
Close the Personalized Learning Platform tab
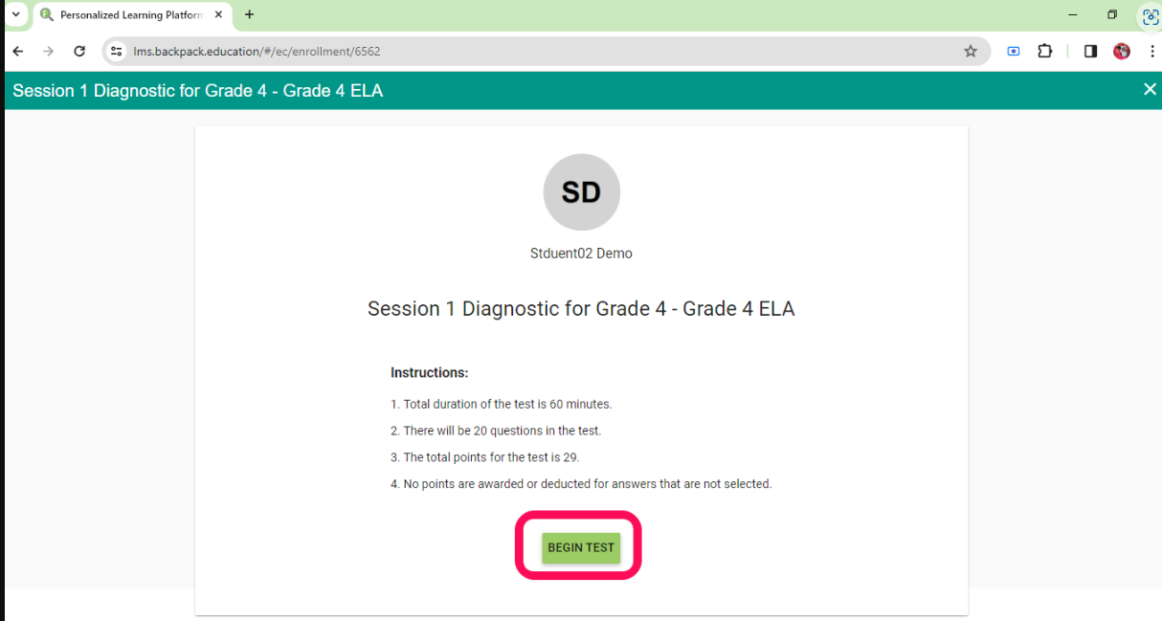point(218,15)
